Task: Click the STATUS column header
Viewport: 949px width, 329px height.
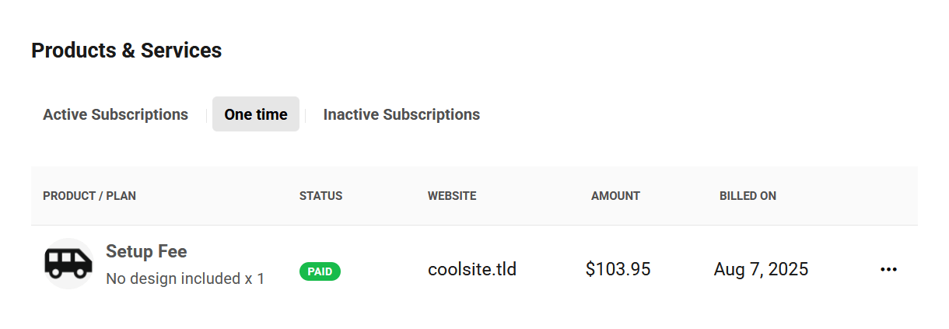Action: (320, 196)
